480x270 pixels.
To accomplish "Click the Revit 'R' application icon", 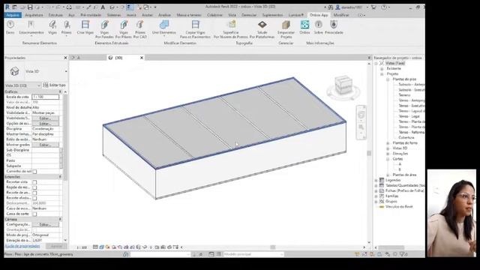I will pyautogui.click(x=7, y=7).
